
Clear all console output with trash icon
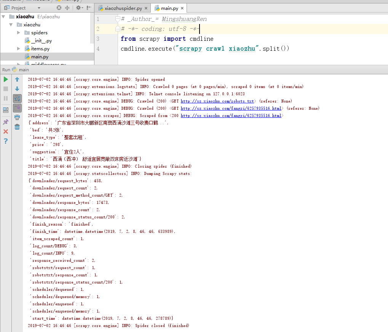click(x=17, y=127)
